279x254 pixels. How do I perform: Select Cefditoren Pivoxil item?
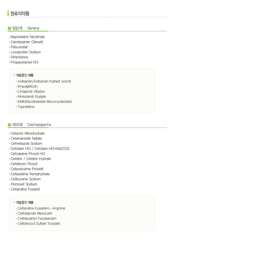tap(24, 164)
